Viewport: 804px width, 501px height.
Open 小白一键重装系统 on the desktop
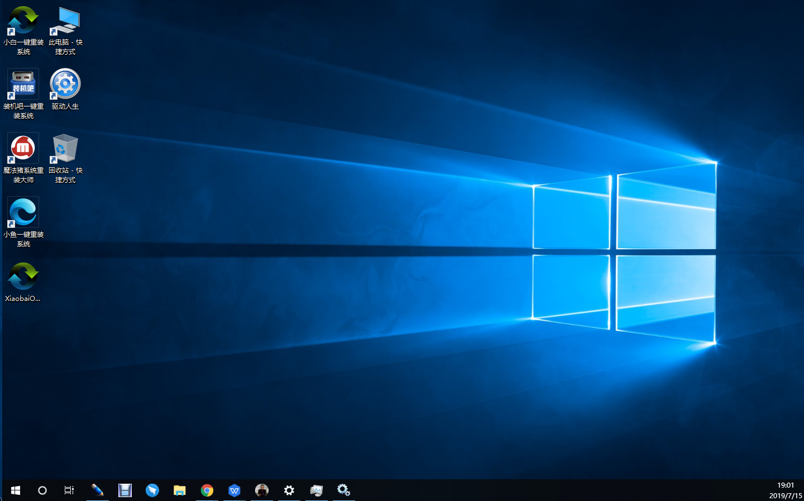tap(22, 22)
